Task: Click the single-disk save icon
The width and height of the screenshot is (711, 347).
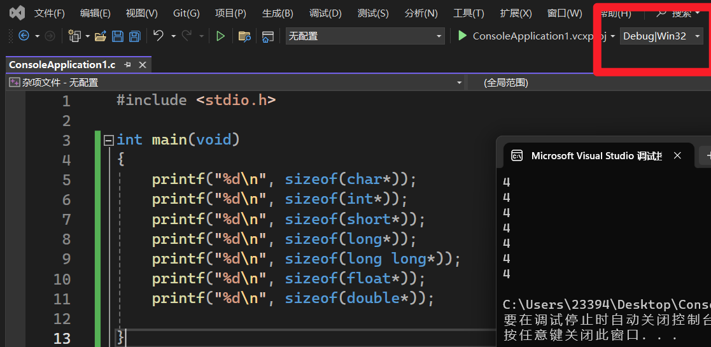Action: tap(118, 36)
